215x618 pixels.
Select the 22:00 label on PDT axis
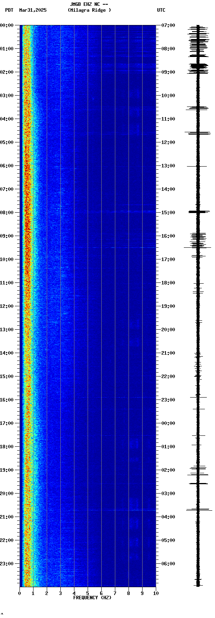tap(7, 540)
